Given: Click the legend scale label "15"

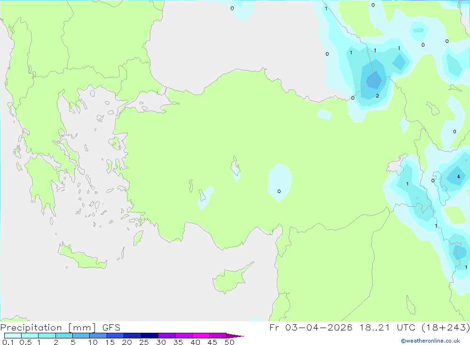Looking at the screenshot, I should tap(110, 342).
